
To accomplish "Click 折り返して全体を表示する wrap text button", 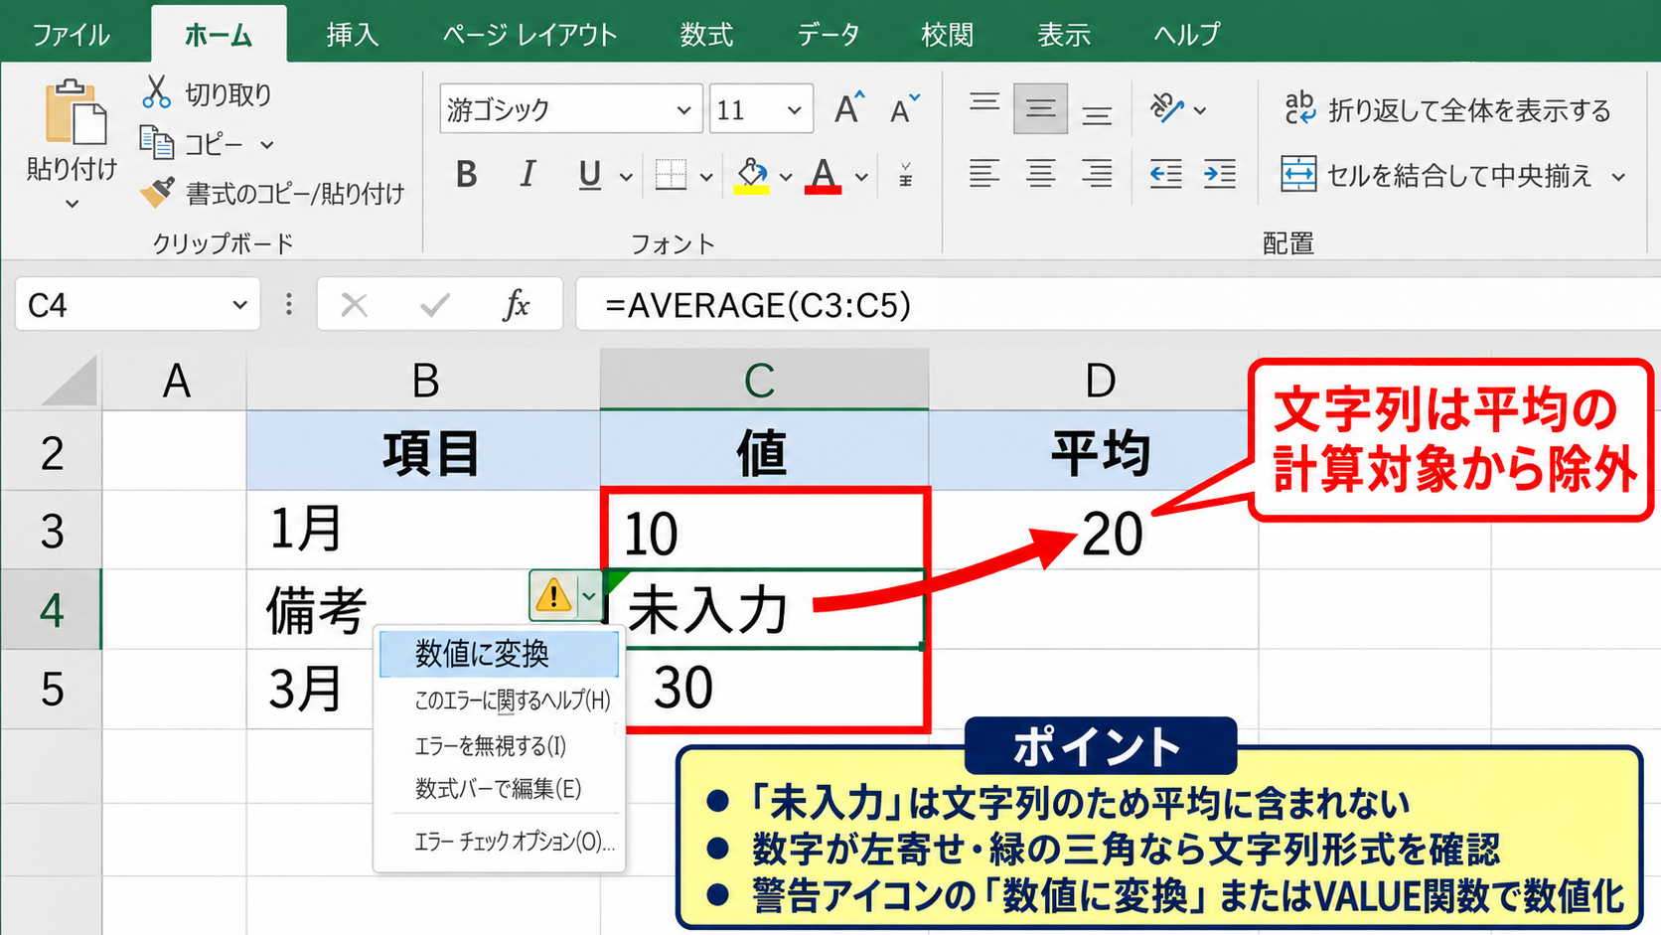I will click(1446, 109).
